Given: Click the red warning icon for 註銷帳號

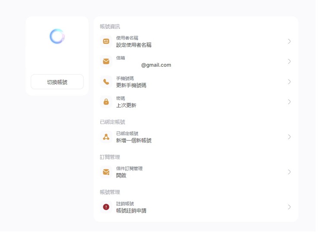Looking at the screenshot, I should point(106,207).
